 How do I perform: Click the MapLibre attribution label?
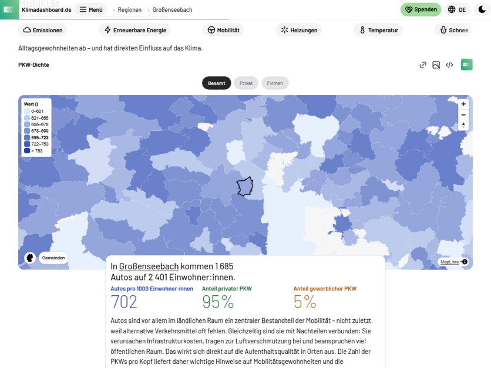coord(449,261)
